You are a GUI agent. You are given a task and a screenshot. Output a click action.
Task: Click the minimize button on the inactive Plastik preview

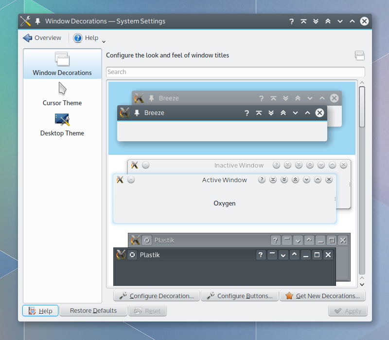pyautogui.click(x=320, y=240)
